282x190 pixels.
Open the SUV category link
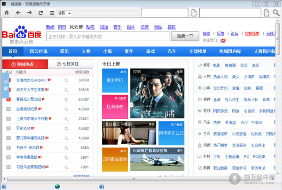(x=244, y=122)
